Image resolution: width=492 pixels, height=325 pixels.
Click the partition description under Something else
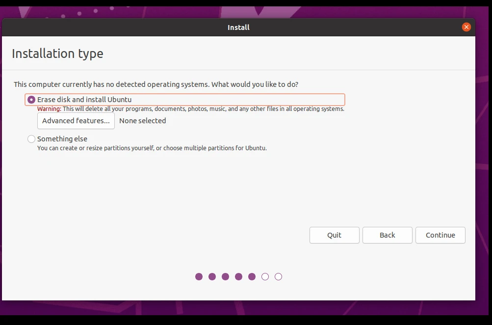pos(152,148)
